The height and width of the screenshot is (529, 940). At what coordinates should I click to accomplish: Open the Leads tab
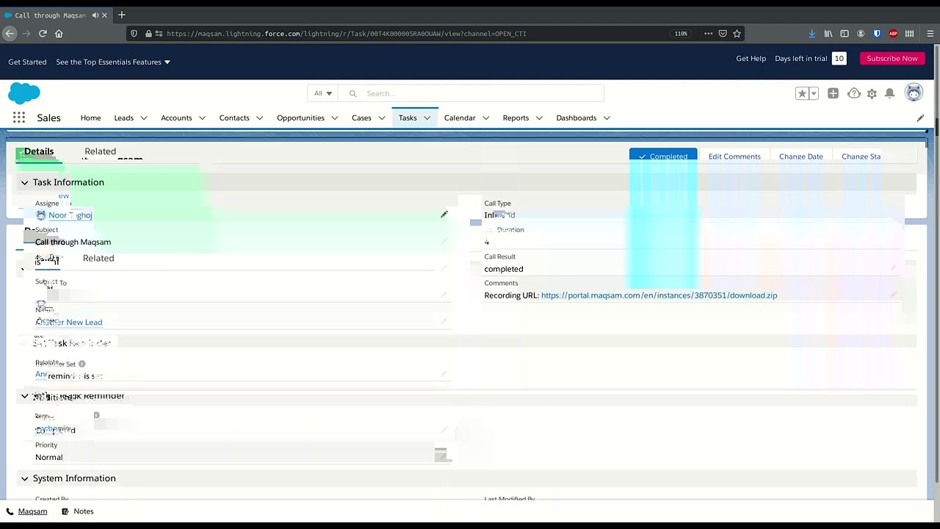123,118
